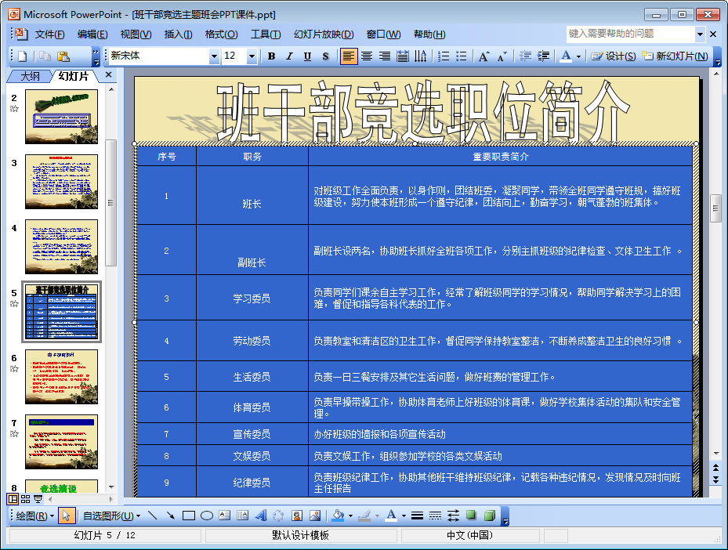Create a new blank presentation

[23, 56]
